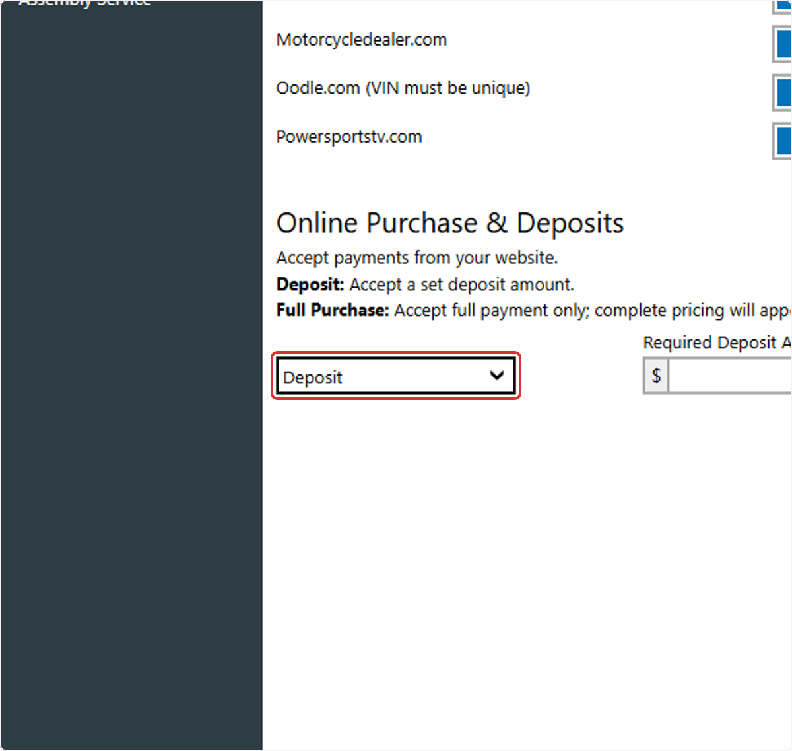Click the Required Deposit Amount input field
Viewport: 792px width, 751px height.
pos(730,376)
